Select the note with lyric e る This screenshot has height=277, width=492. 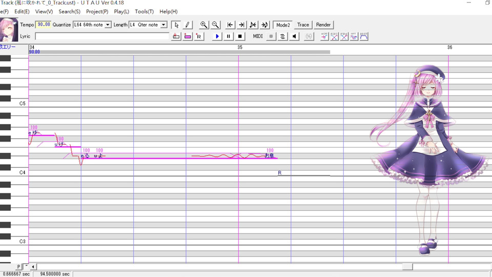click(x=87, y=156)
